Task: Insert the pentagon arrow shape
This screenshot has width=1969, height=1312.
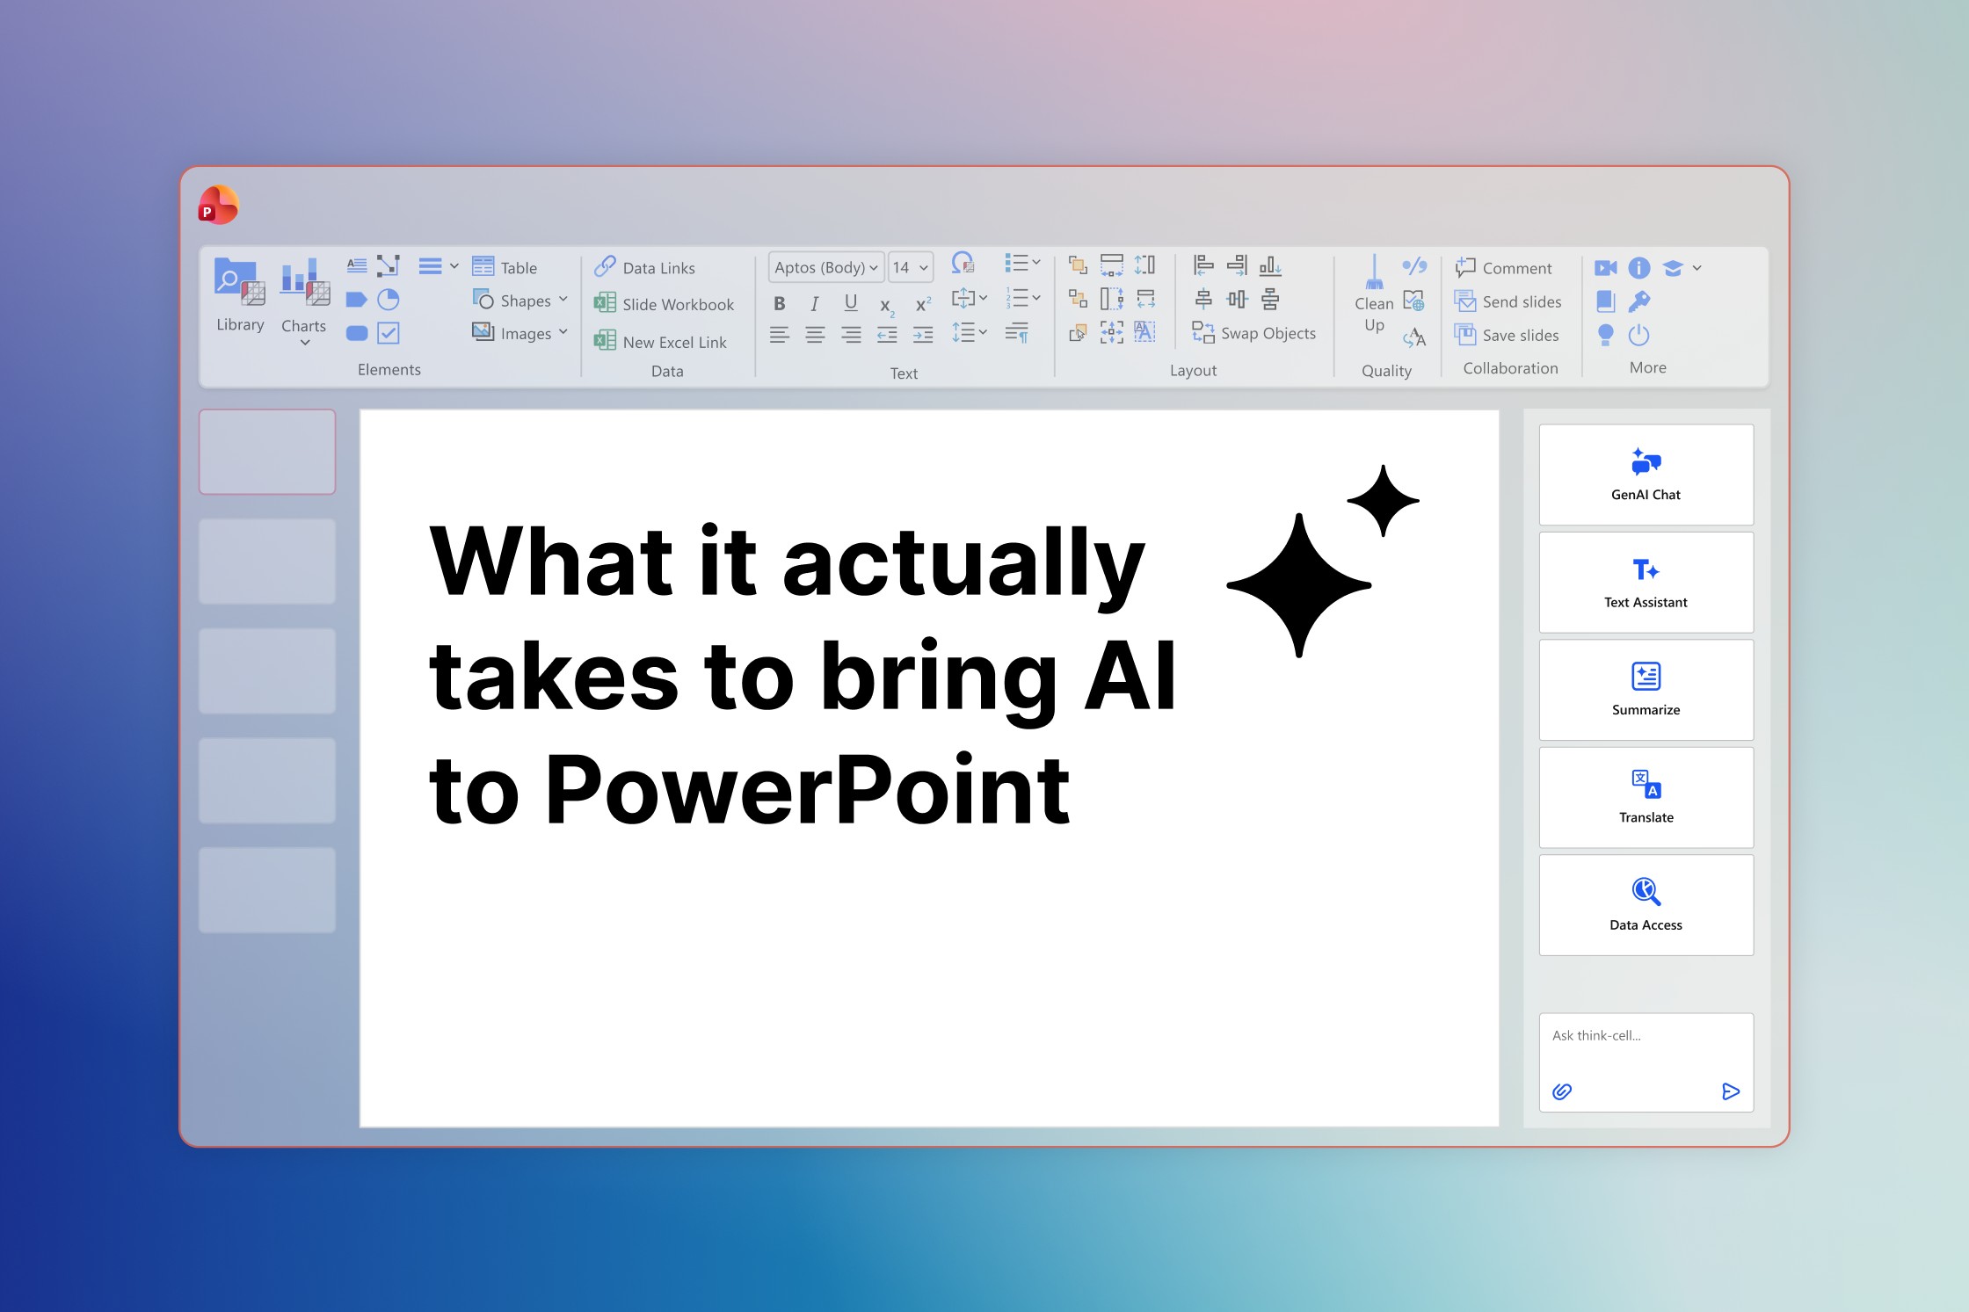Action: tap(357, 300)
